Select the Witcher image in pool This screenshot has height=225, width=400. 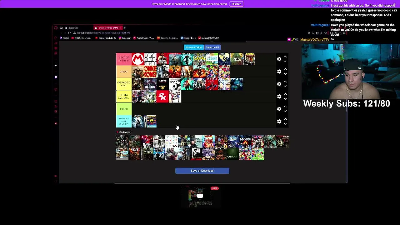pyautogui.click(x=172, y=154)
